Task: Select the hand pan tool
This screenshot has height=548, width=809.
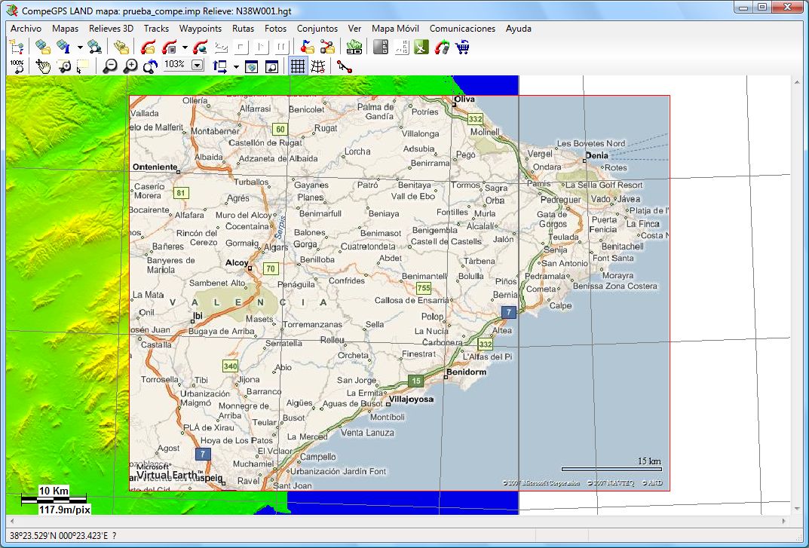Action: tap(43, 66)
